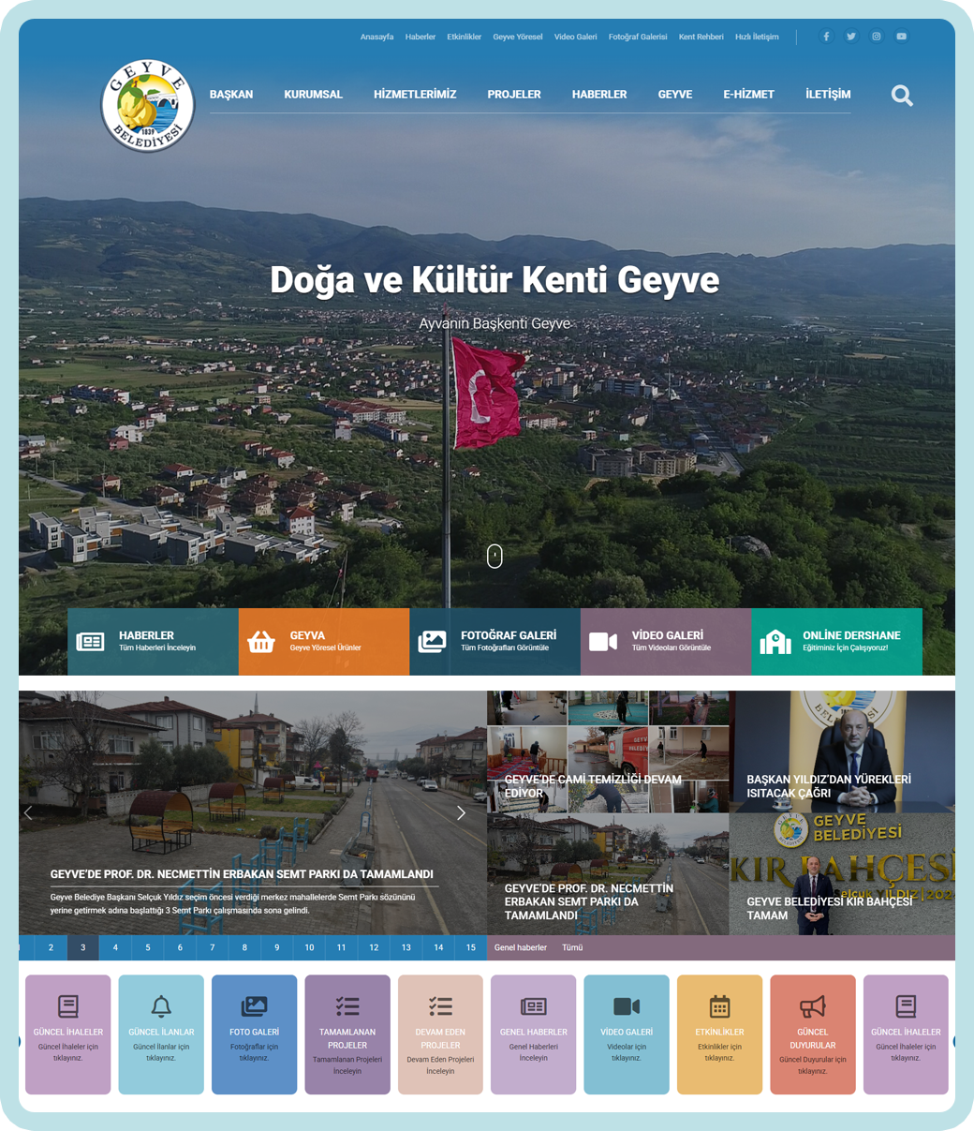Open the Kır Bahçesi news thumbnail
The width and height of the screenshot is (974, 1131).
(x=841, y=873)
